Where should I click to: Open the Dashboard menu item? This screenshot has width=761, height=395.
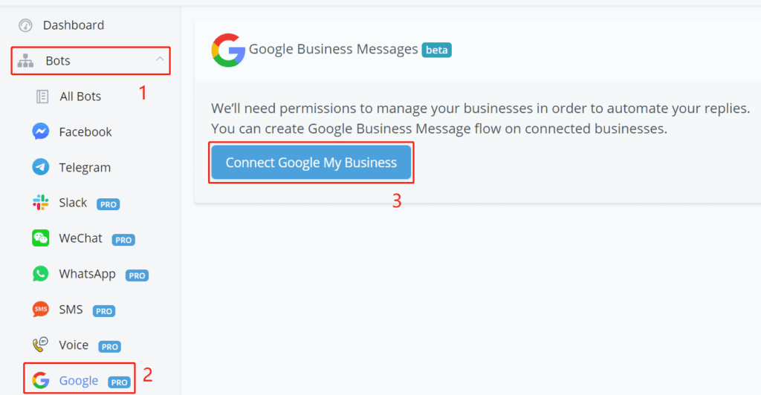click(74, 25)
